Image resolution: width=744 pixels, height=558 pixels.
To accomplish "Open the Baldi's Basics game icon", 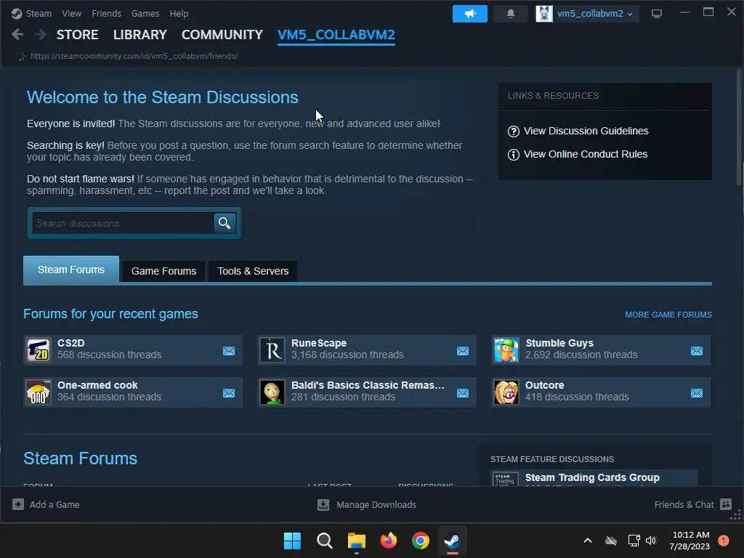I will point(272,392).
